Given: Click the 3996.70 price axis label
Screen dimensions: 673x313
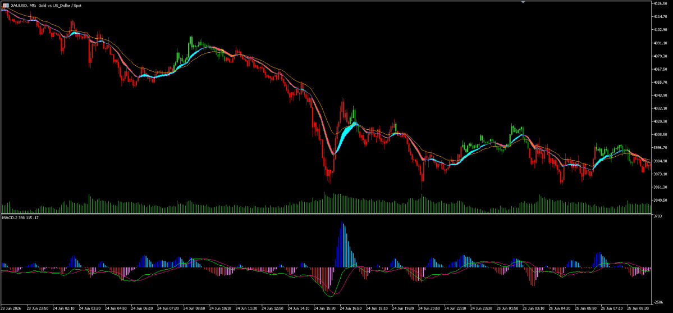Looking at the screenshot, I should click(660, 147).
